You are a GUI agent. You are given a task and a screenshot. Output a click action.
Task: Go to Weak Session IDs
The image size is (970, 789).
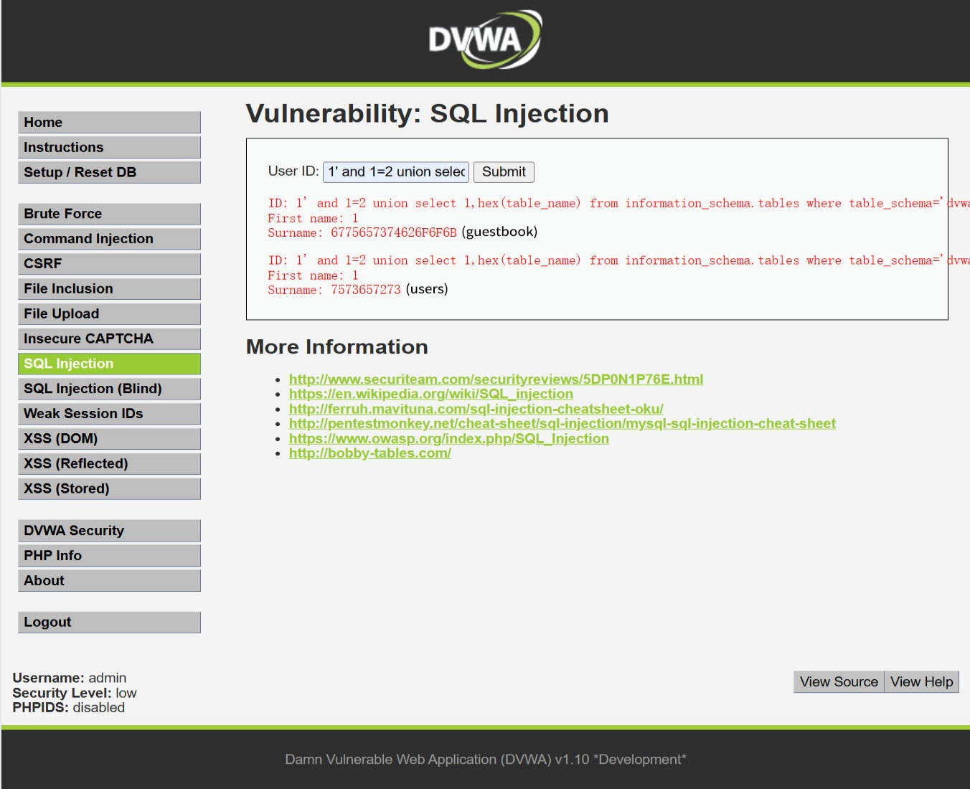(109, 414)
